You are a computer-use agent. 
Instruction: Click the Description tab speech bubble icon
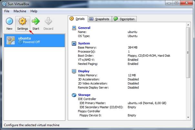tap(116, 19)
